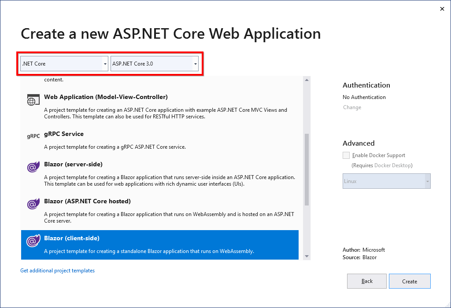The image size is (451, 308).
Task: Choose Blazor (server-side) template title
Action: tap(73, 164)
